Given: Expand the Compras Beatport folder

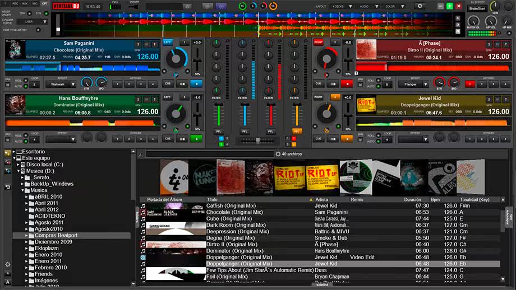Looking at the screenshot, I should (x=26, y=236).
